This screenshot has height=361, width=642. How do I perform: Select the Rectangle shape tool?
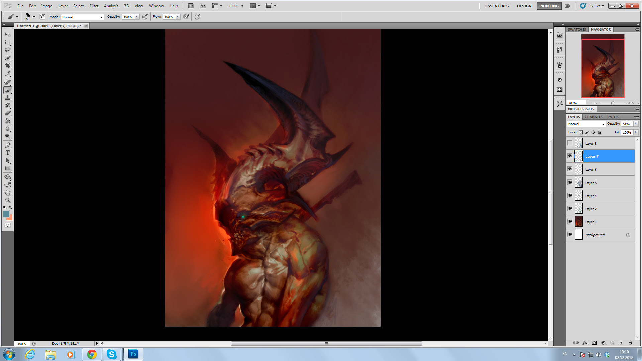click(x=8, y=168)
